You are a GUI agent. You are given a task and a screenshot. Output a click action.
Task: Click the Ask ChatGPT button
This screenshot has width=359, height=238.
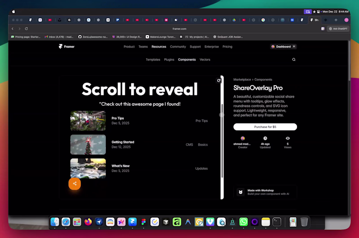click(338, 29)
